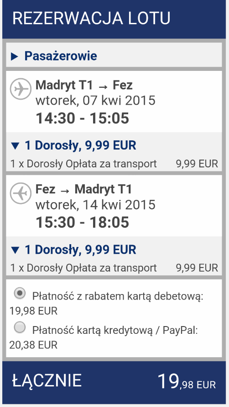Viewport: 229px width, 407px height.
Task: Click the ŁĄCZNIE total bar
Action: tap(114, 381)
